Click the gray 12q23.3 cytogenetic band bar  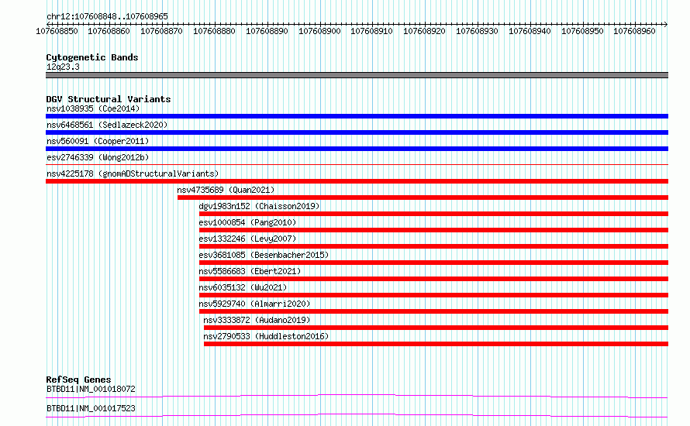coord(357,75)
